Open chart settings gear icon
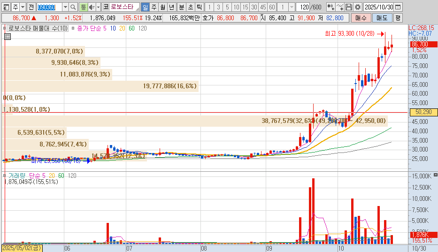The image size is (438, 252). pos(357,7)
